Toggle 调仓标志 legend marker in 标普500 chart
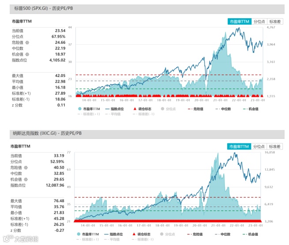The height and width of the screenshot is (245, 289). pyautogui.click(x=142, y=109)
